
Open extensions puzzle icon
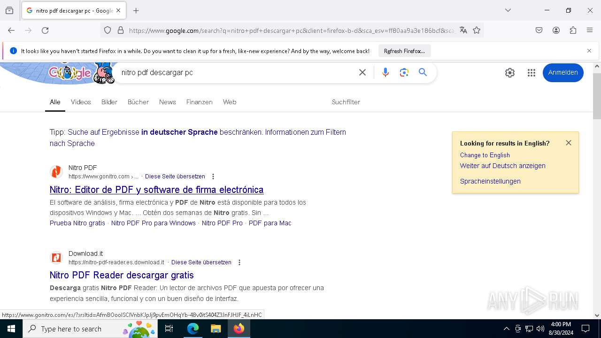point(573,31)
